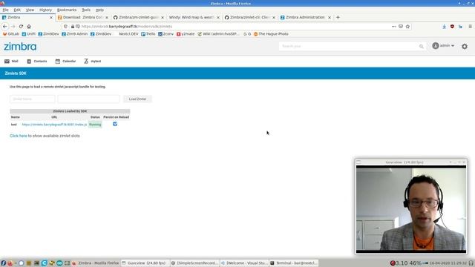Click the admin user avatar icon

(436, 46)
